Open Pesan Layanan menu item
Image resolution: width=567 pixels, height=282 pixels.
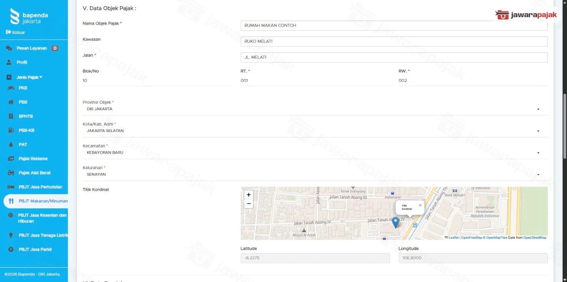tap(32, 48)
